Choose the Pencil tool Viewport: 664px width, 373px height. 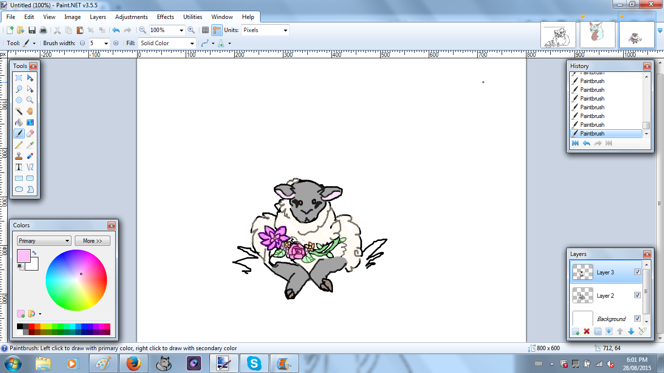point(19,145)
